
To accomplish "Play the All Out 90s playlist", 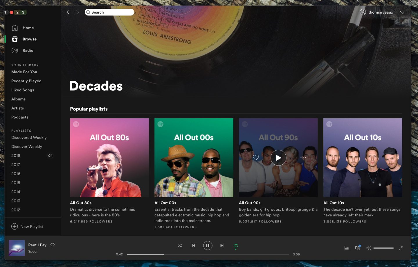I will [278, 158].
